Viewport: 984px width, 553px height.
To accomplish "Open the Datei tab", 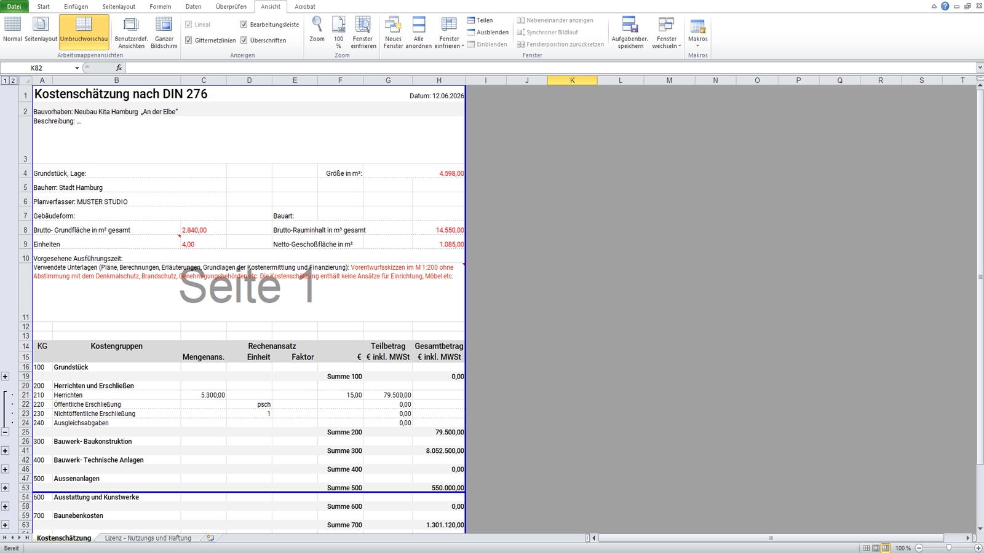I will pos(14,7).
